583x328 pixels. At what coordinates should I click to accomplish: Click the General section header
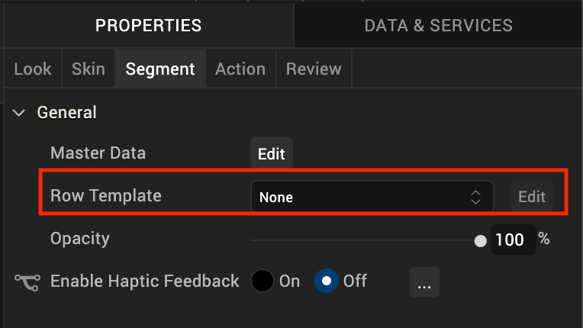click(x=67, y=113)
